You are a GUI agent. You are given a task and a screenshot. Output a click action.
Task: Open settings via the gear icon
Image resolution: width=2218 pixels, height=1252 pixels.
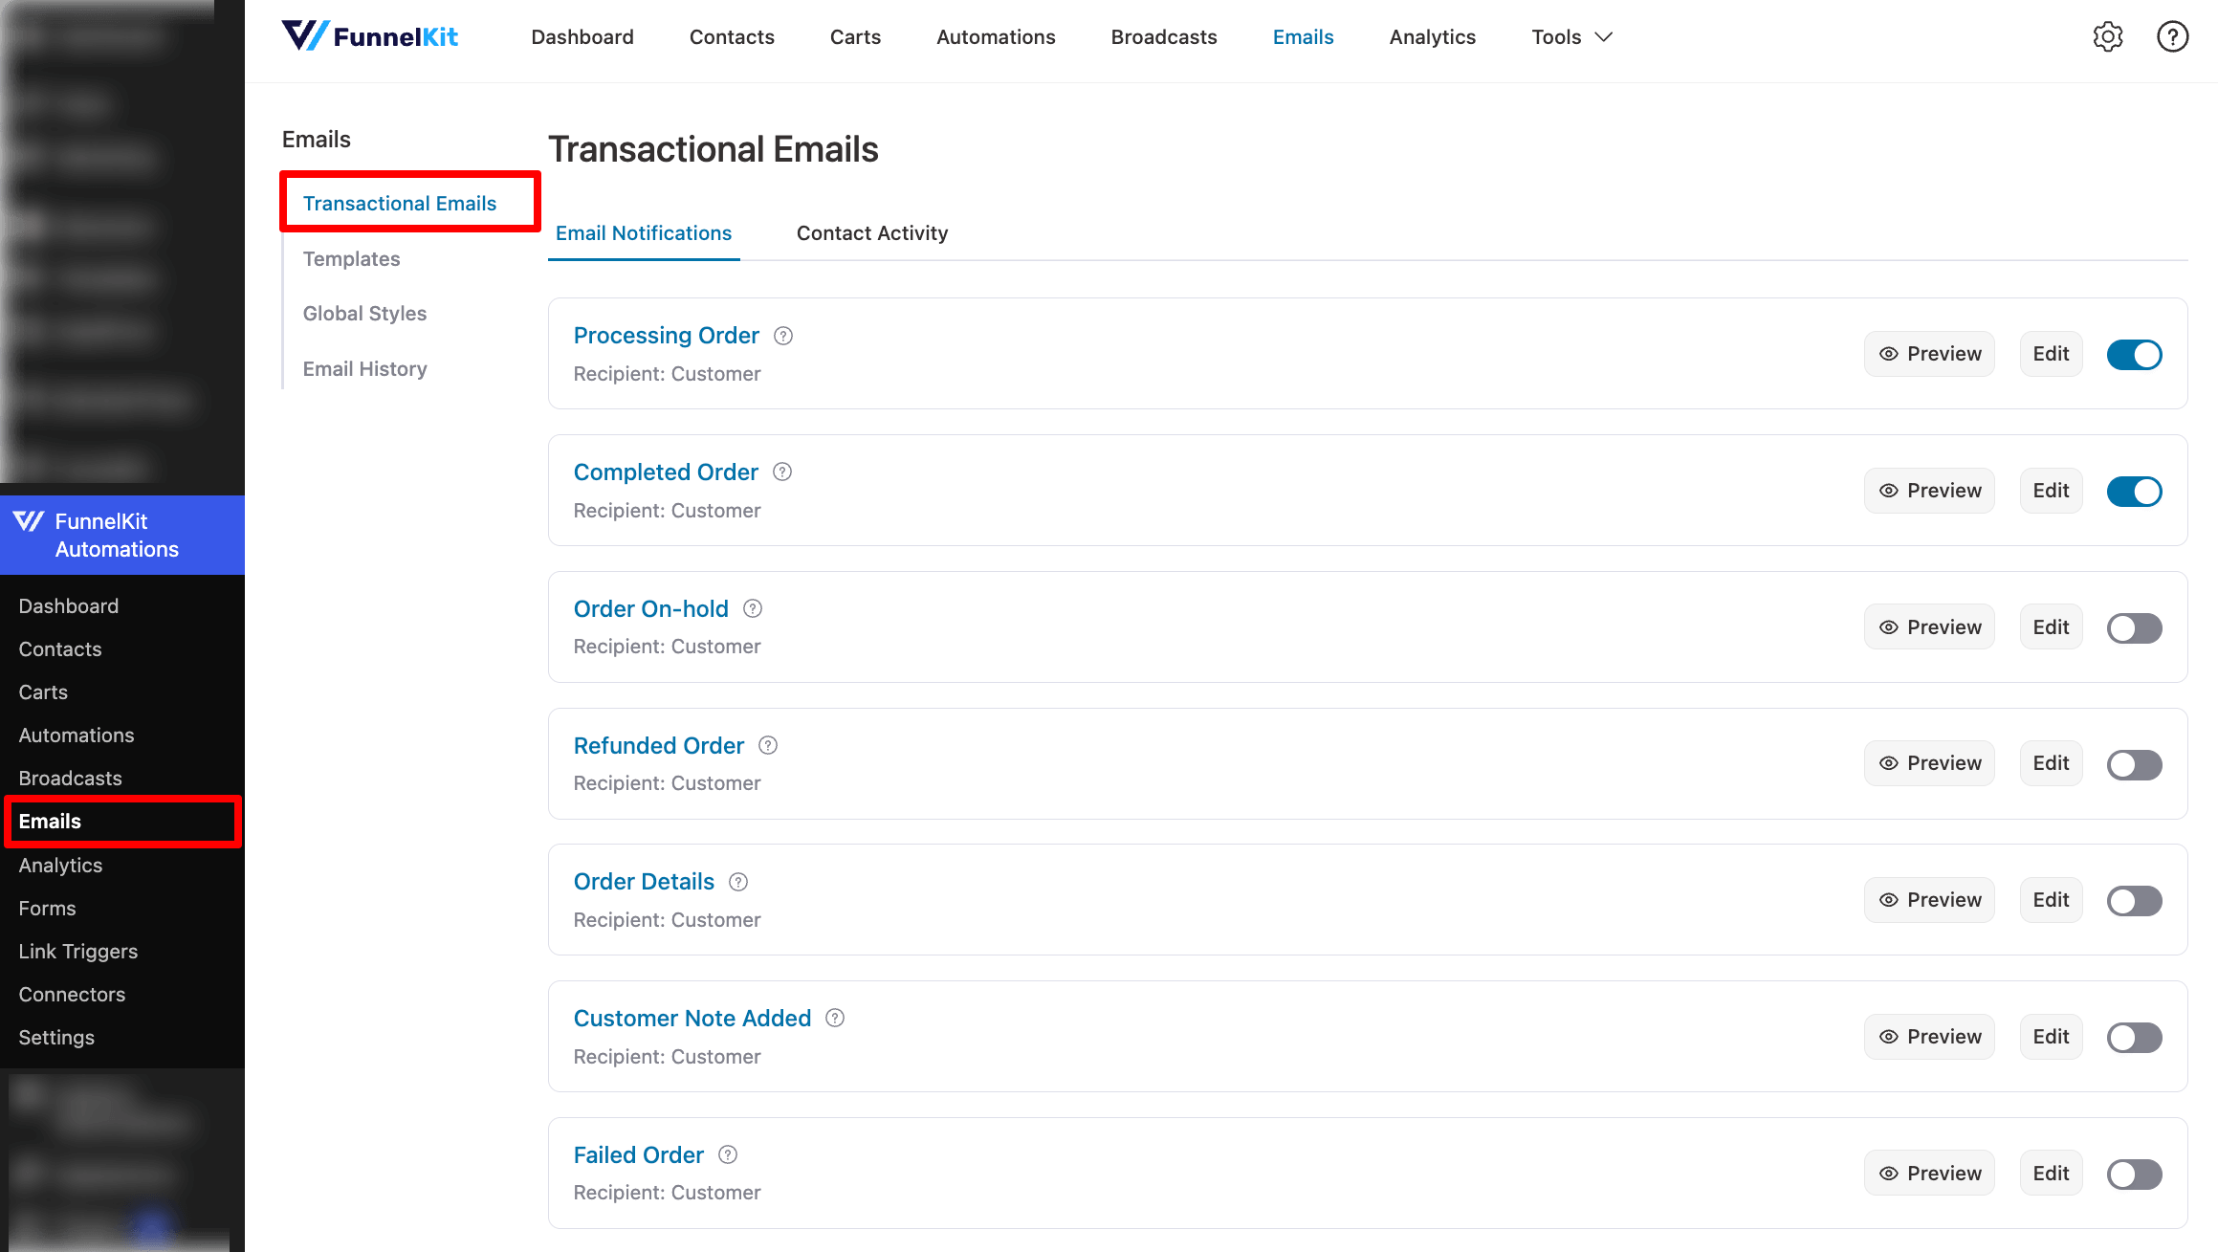pyautogui.click(x=2108, y=36)
